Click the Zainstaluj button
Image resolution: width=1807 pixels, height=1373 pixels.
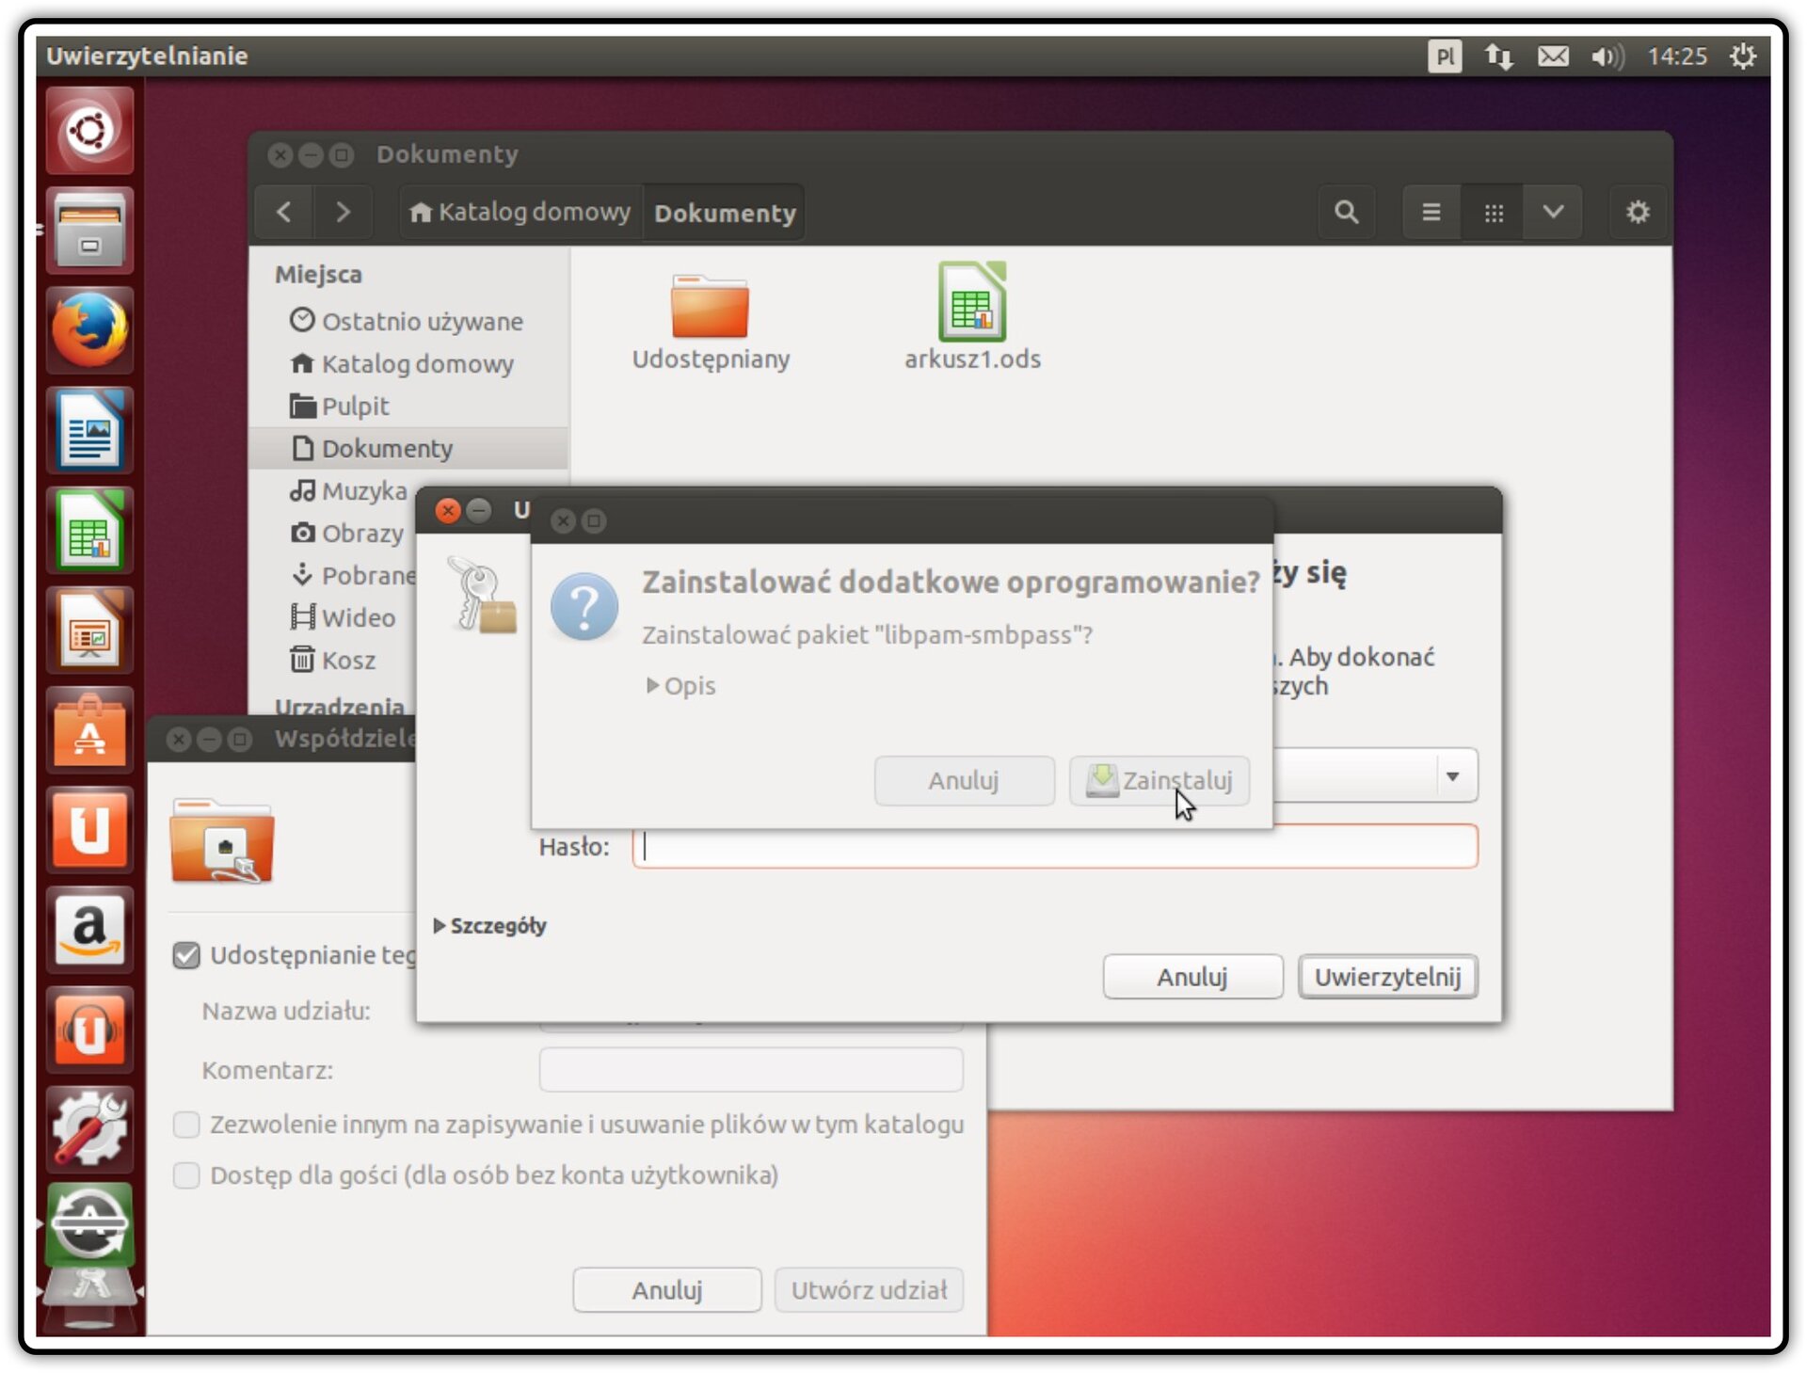click(1159, 780)
